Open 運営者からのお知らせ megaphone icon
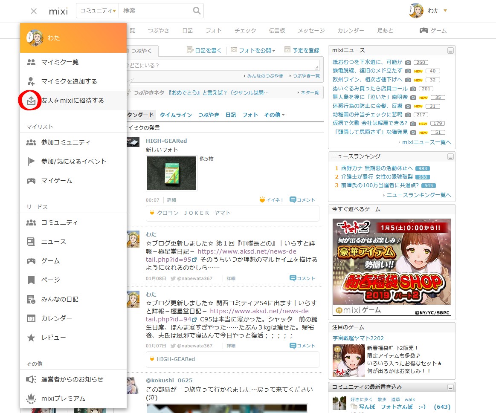The width and height of the screenshot is (496, 413). [31, 379]
